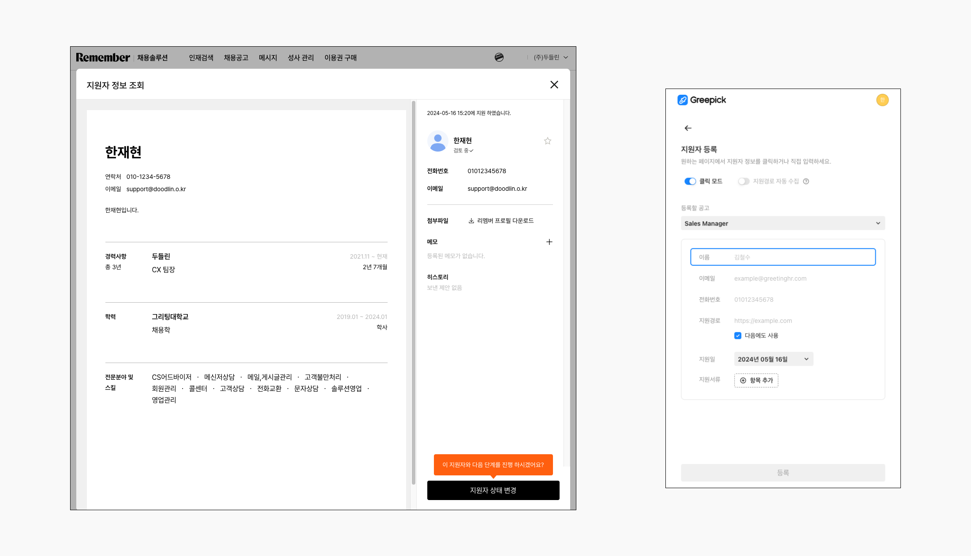Toggle 클릭 모드 switch off
Image resolution: width=971 pixels, height=556 pixels.
point(690,182)
